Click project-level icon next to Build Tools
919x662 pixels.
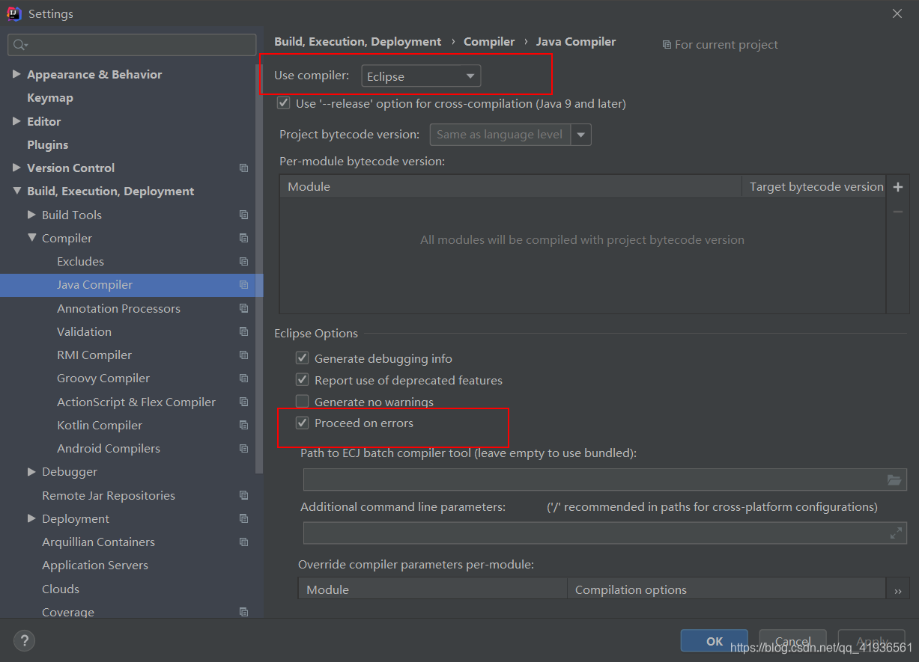pyautogui.click(x=243, y=215)
